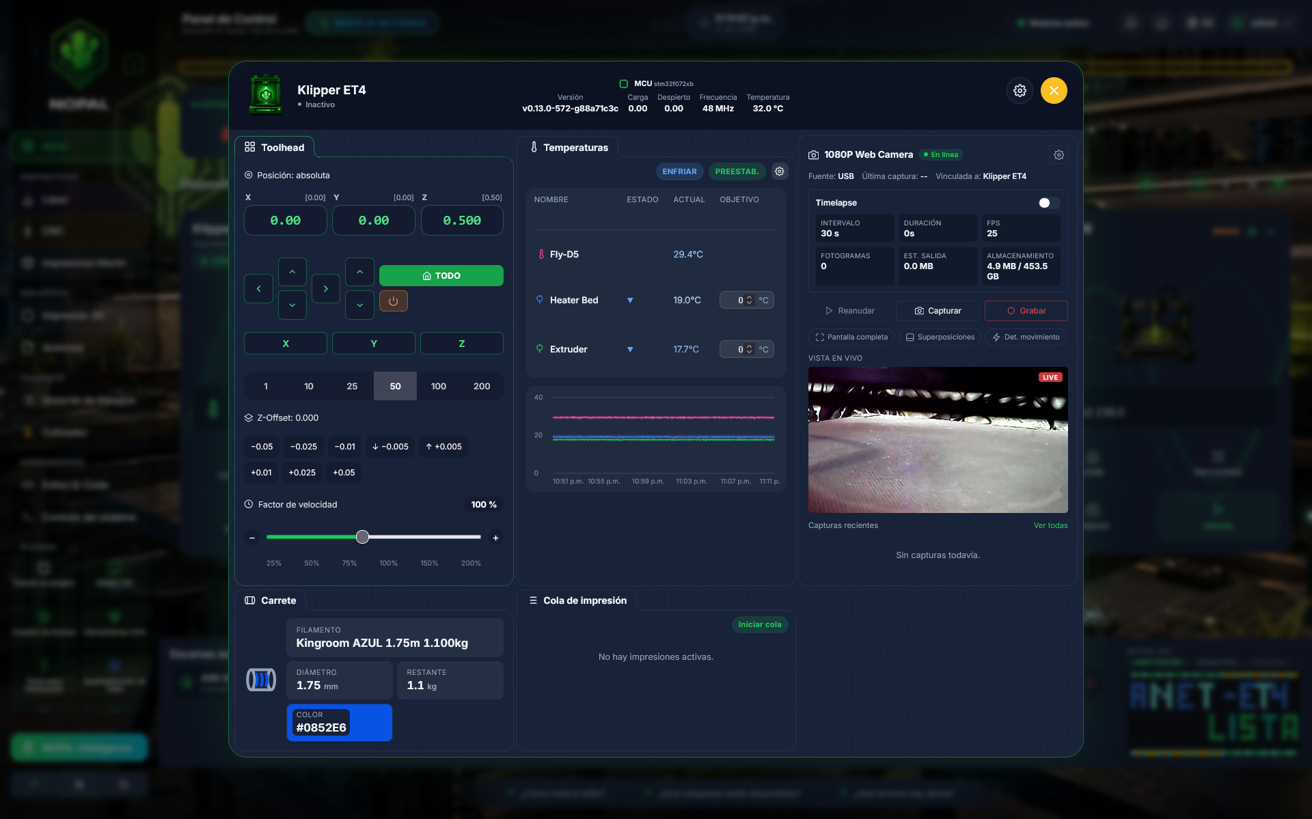Open the Toolhead tab

tap(275, 148)
